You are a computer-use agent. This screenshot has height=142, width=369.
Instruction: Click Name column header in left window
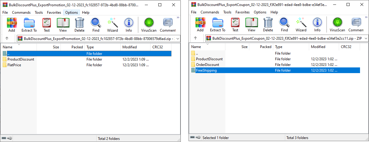click(8, 47)
